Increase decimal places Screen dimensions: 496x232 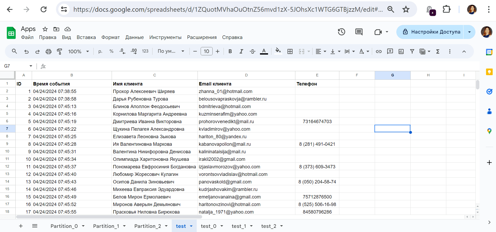click(134, 51)
